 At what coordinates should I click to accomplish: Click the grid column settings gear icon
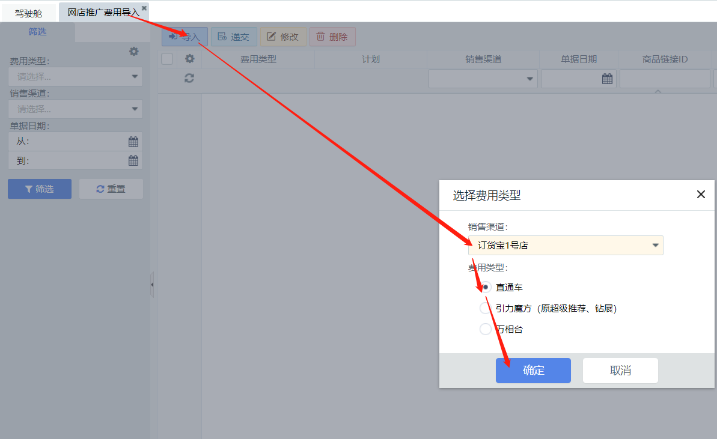point(189,59)
